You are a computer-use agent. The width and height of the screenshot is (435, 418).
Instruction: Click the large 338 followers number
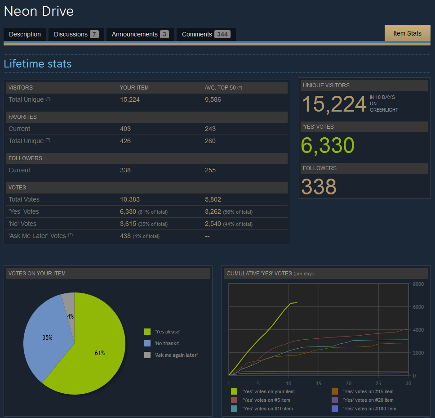coord(319,187)
